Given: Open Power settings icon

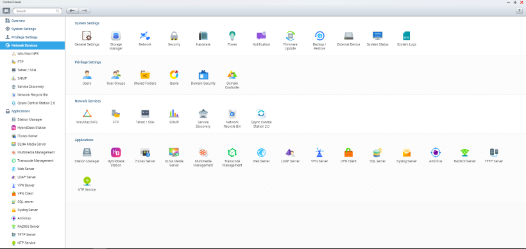Looking at the screenshot, I should (x=232, y=36).
